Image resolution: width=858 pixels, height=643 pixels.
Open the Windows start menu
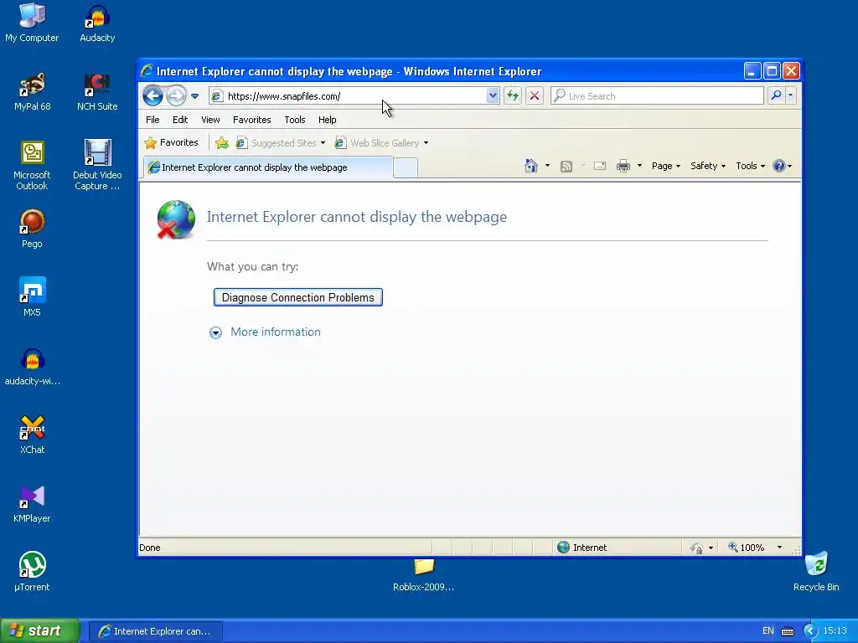pos(39,630)
